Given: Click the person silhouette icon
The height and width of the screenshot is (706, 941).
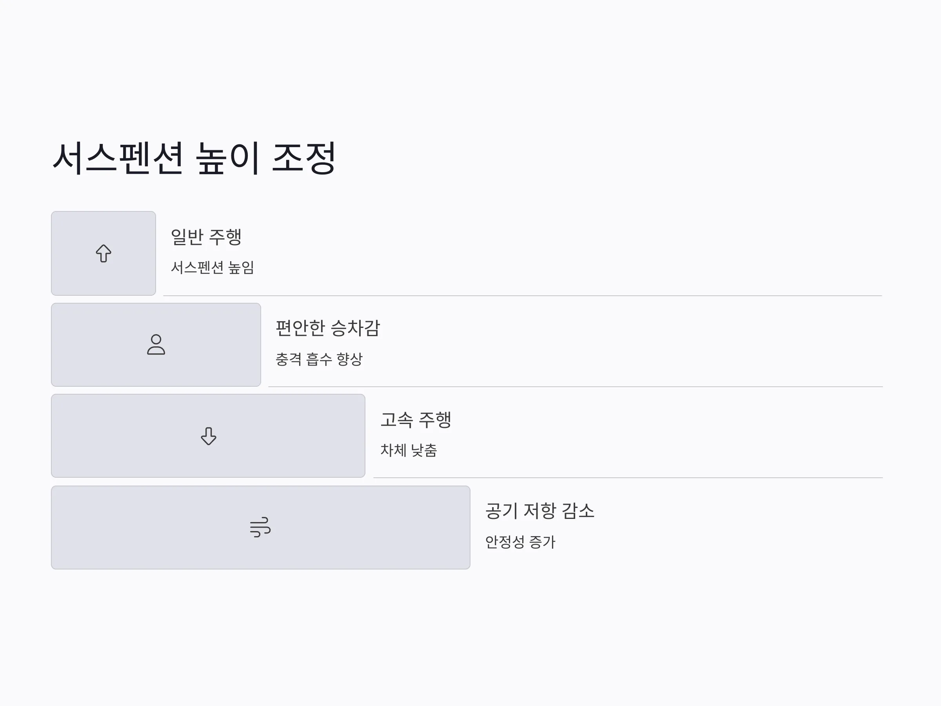Looking at the screenshot, I should click(x=156, y=344).
